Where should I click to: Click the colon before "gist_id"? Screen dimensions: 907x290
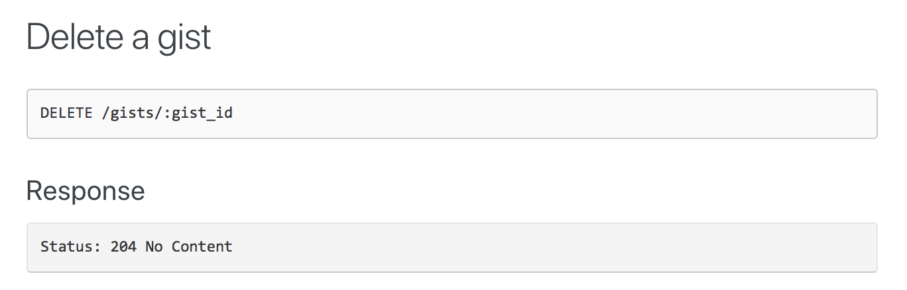click(x=167, y=114)
